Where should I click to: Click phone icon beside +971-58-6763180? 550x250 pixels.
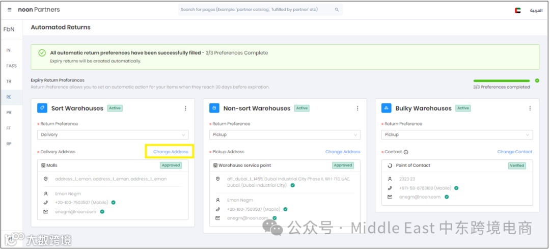point(390,188)
